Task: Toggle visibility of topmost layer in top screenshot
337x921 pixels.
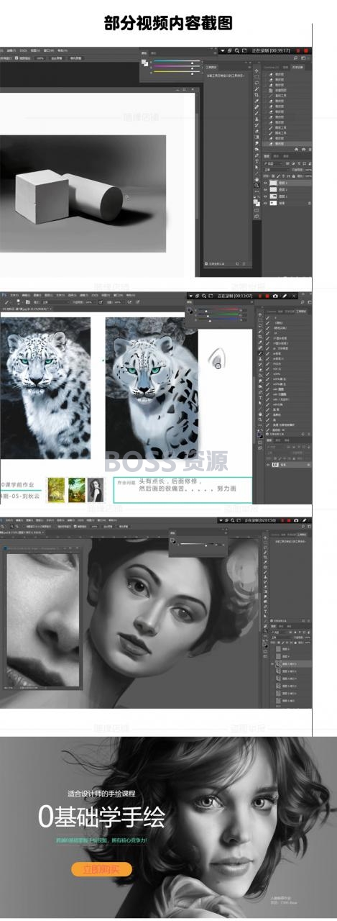Action: [265, 183]
